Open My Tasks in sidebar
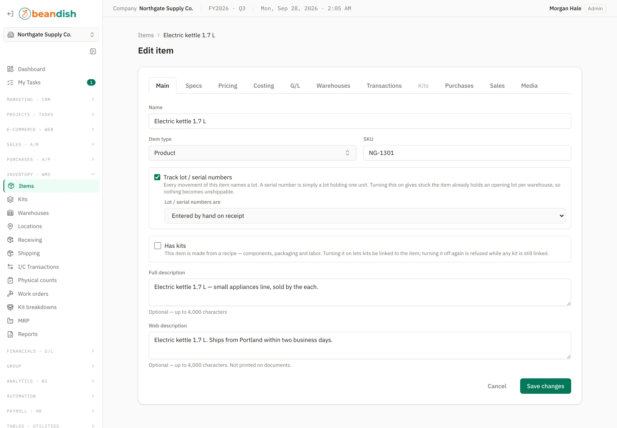The image size is (617, 428). (x=51, y=82)
